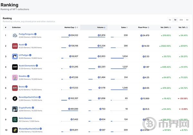193x135 pixels.
Task: Switch the time range to 1d
Action: click(x=170, y=20)
